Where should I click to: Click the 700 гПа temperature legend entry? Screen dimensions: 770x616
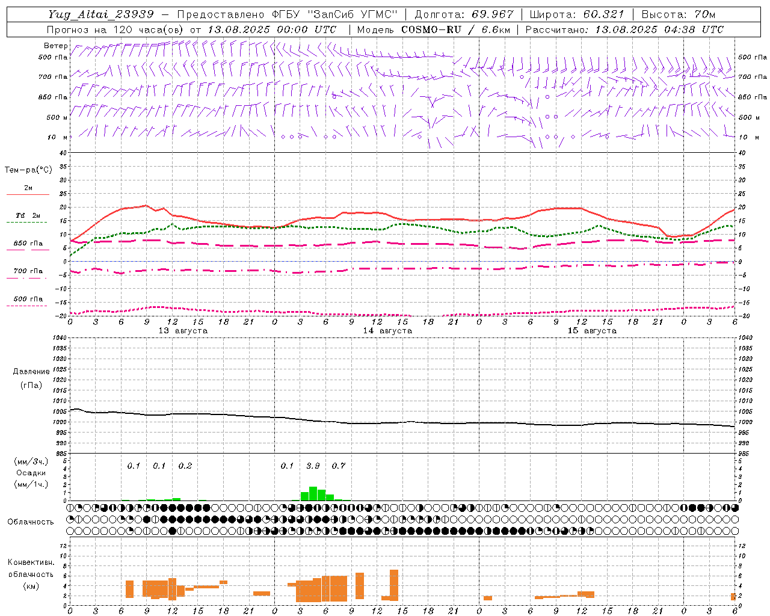tap(28, 271)
